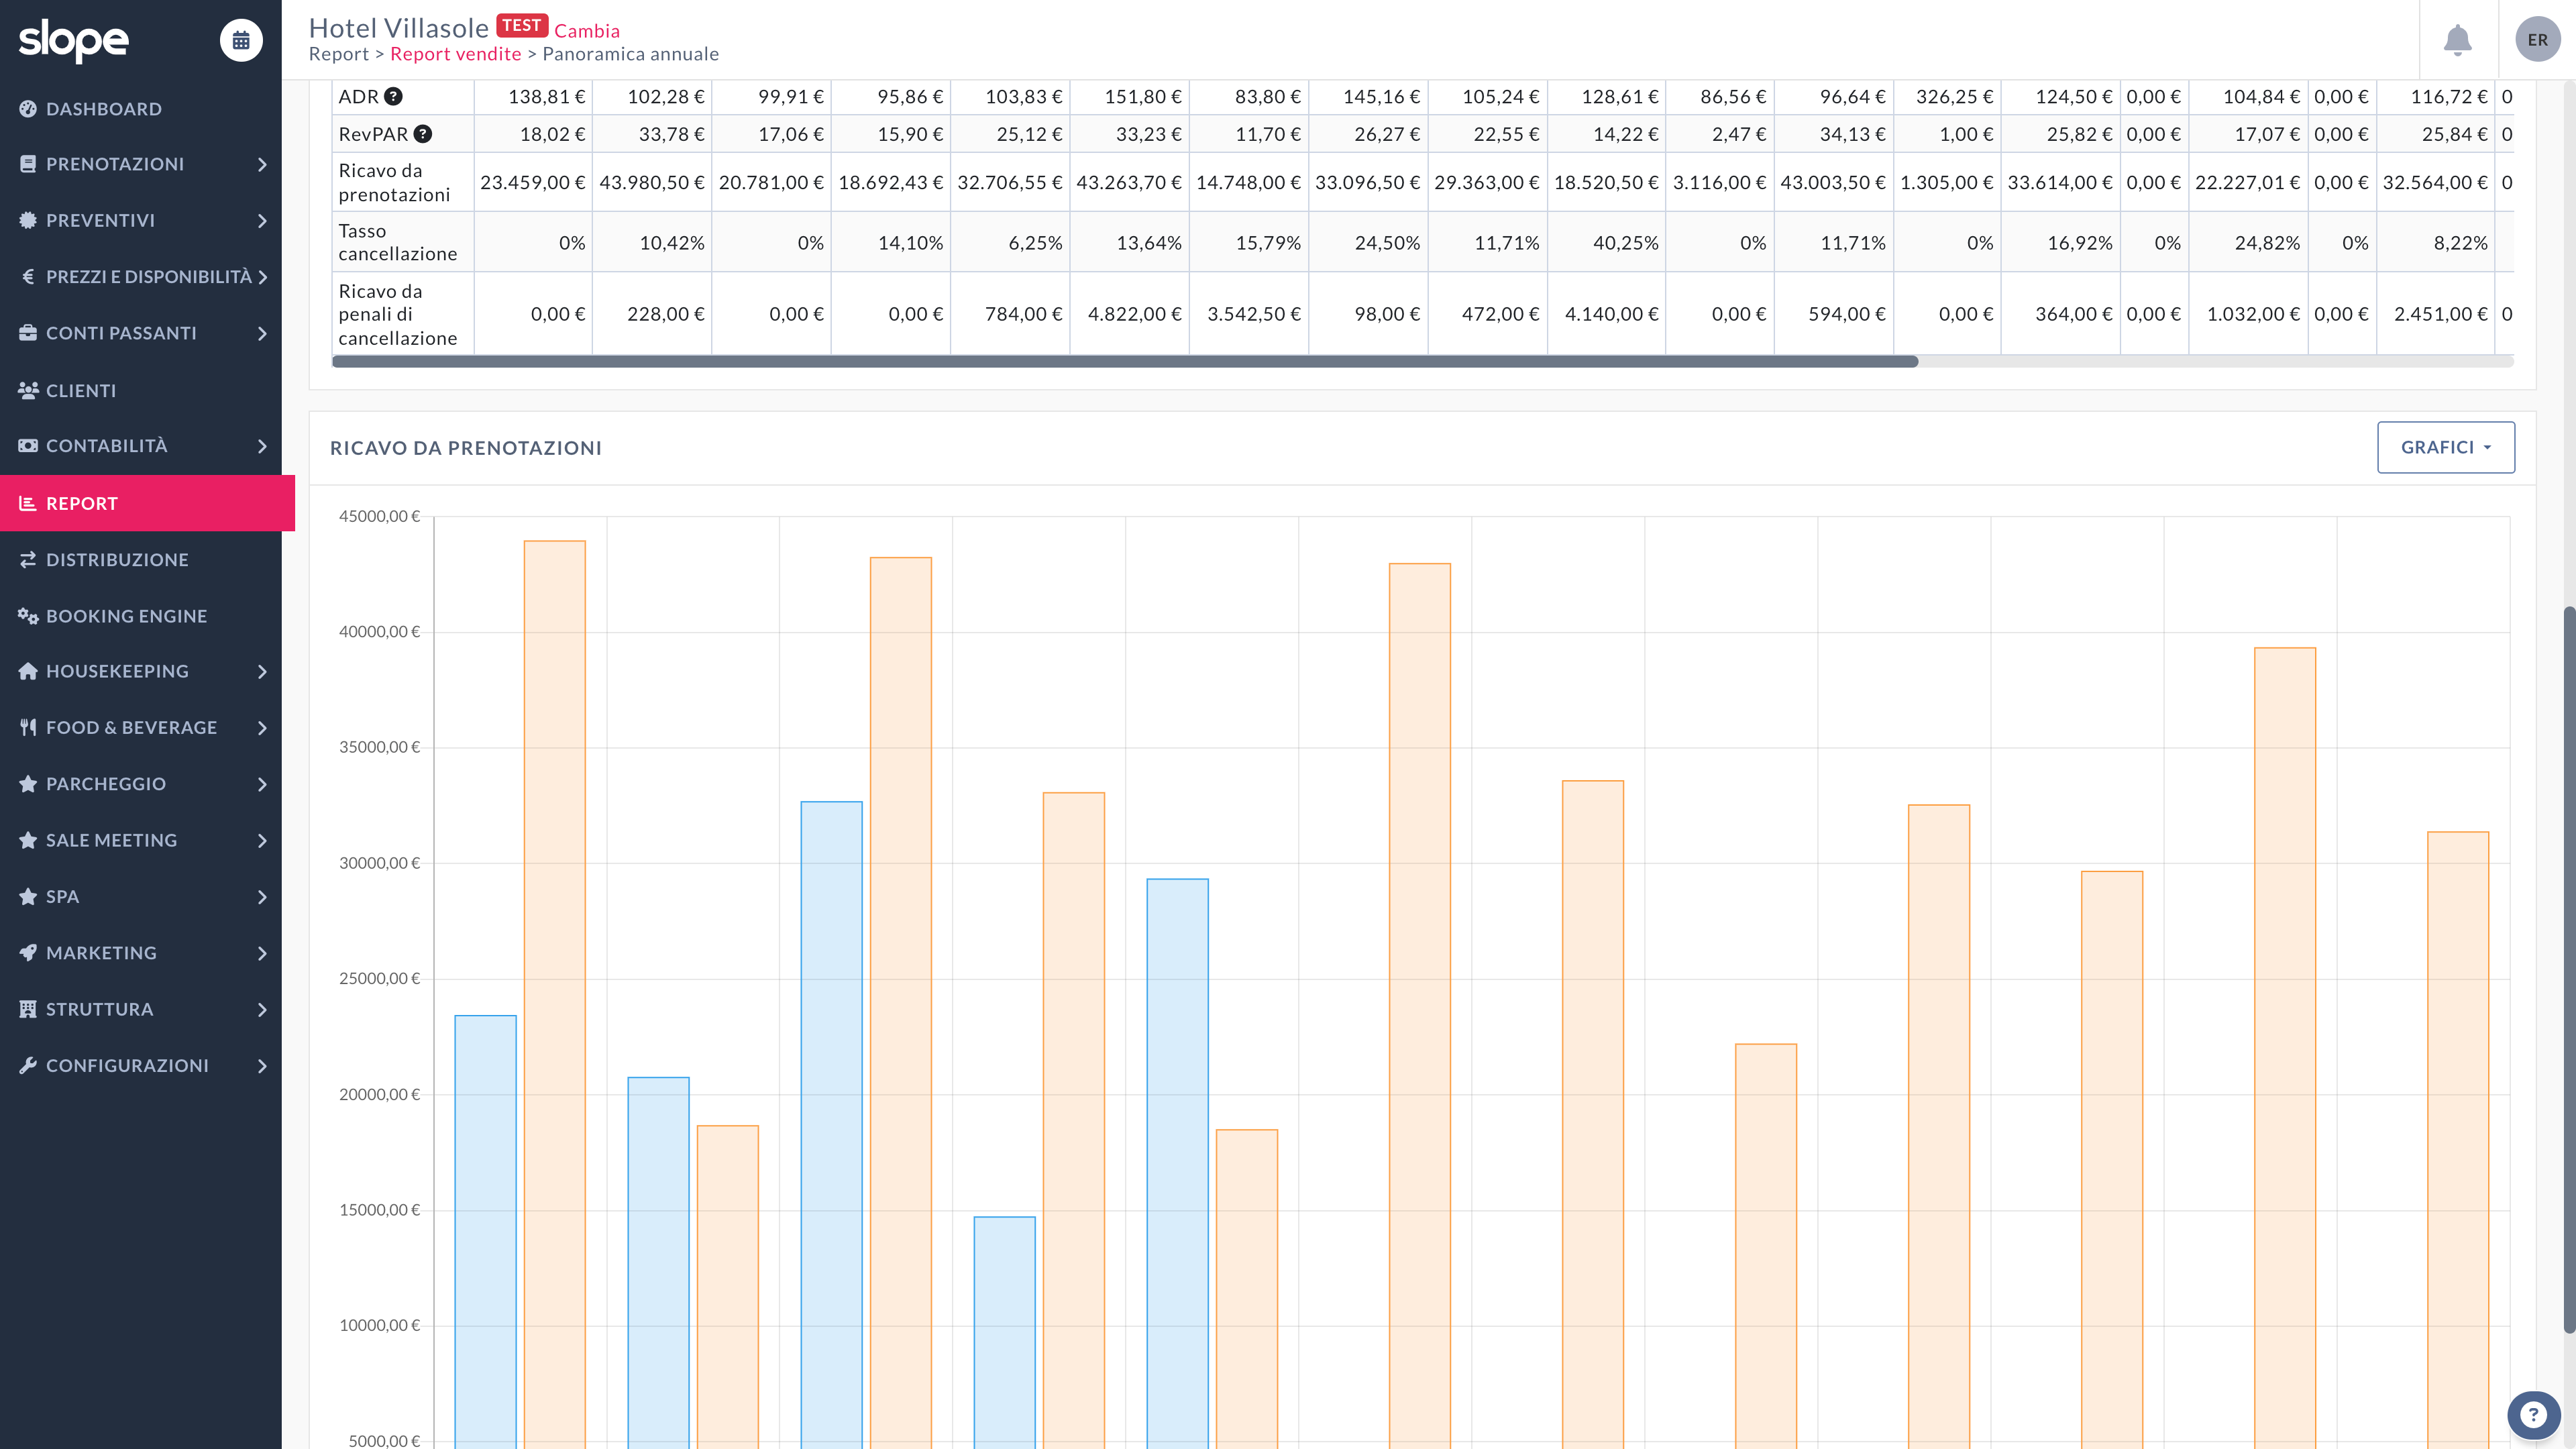Select the Report menu item

(x=82, y=503)
